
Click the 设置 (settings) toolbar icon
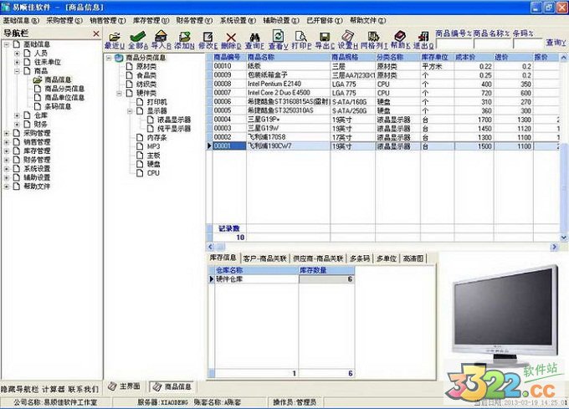347,36
